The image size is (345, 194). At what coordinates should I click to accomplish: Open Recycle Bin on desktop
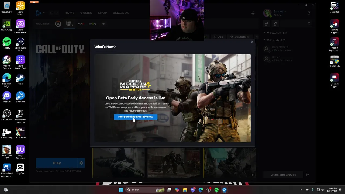click(x=7, y=8)
